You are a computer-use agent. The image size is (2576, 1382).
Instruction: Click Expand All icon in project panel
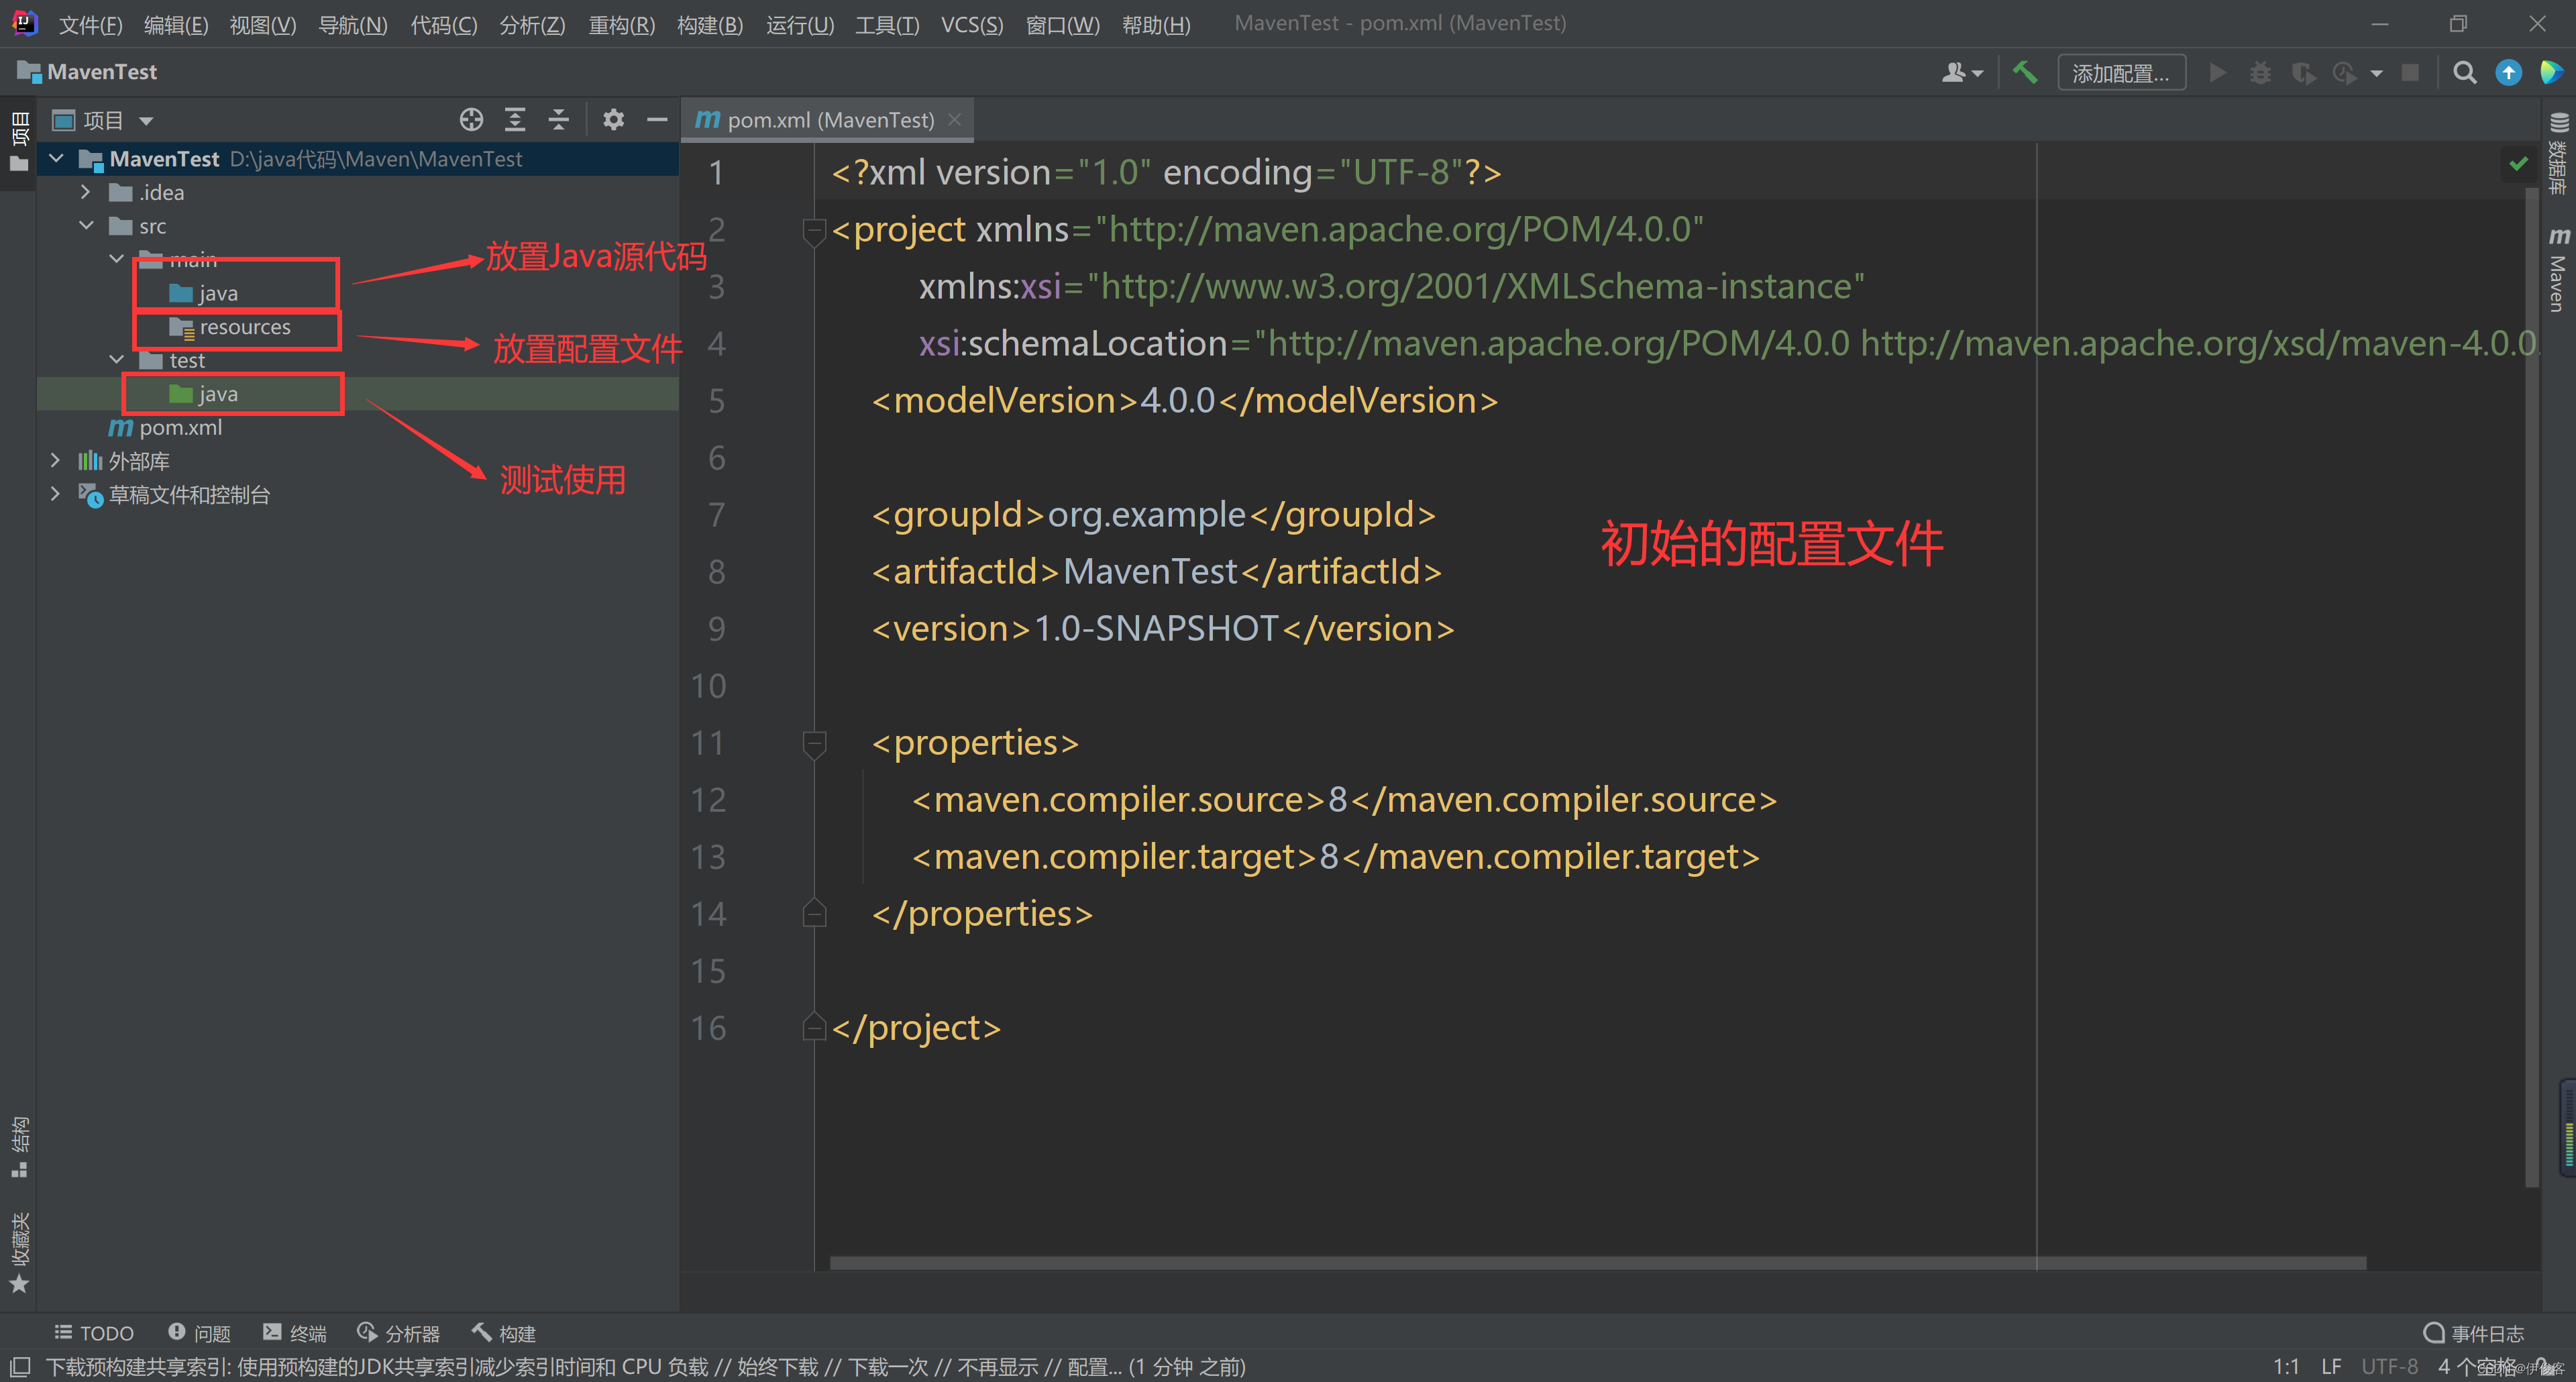pyautogui.click(x=515, y=120)
